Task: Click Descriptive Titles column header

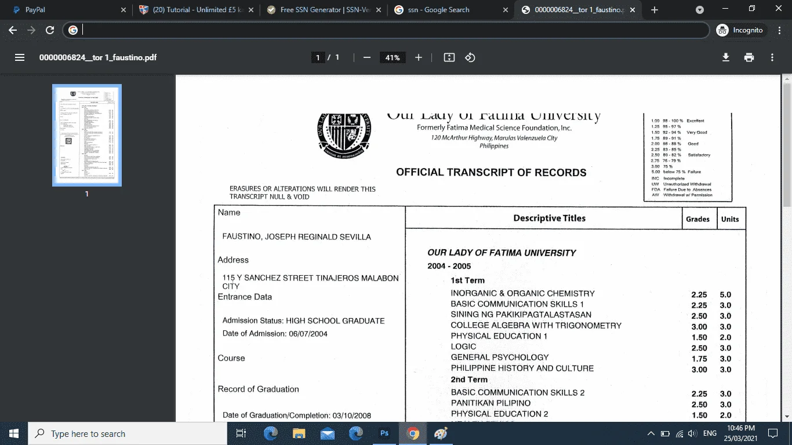Action: pos(550,218)
